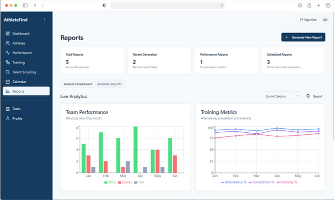
Task: Click the browser address bar
Action: click(167, 6)
